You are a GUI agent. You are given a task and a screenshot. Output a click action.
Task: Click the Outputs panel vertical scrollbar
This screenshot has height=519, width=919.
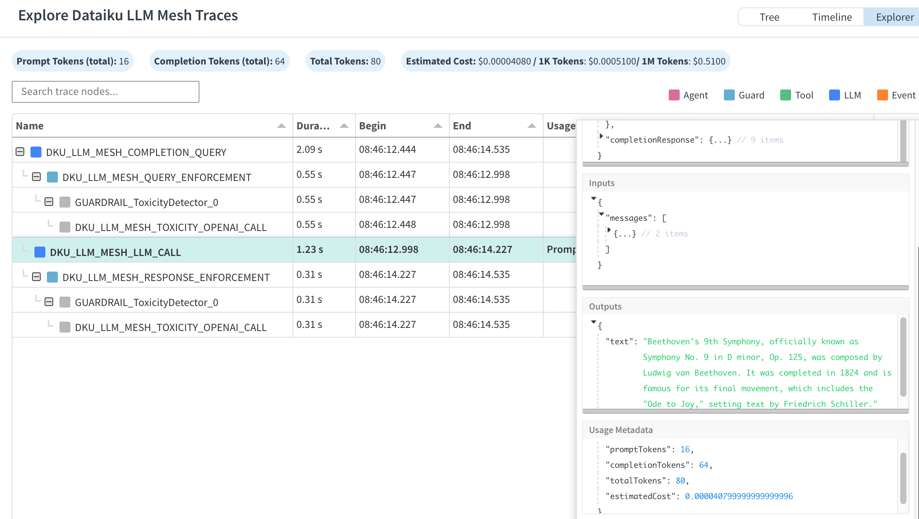903,357
